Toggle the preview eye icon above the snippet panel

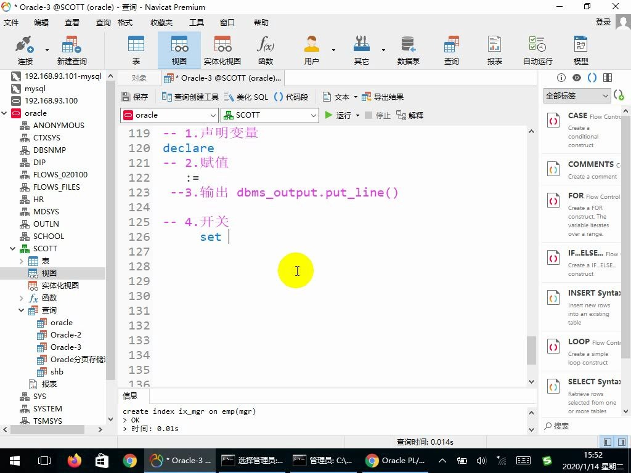pyautogui.click(x=576, y=78)
